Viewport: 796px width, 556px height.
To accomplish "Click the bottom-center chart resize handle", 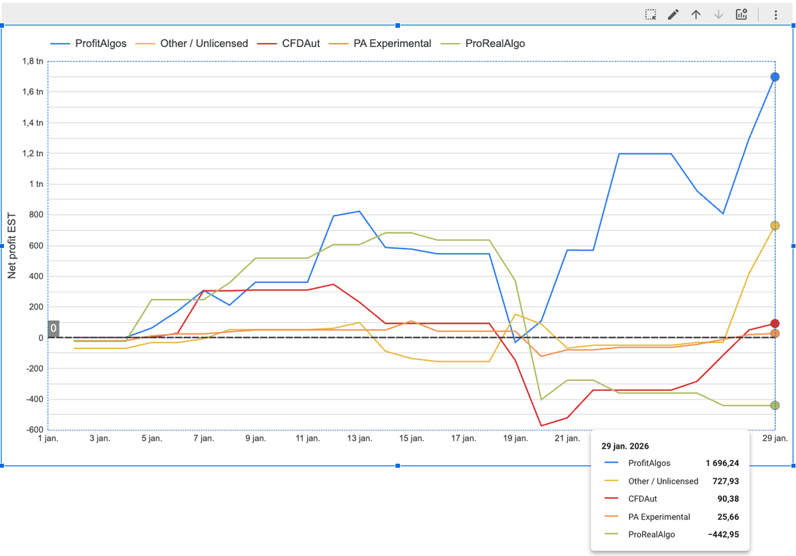I will [x=398, y=466].
